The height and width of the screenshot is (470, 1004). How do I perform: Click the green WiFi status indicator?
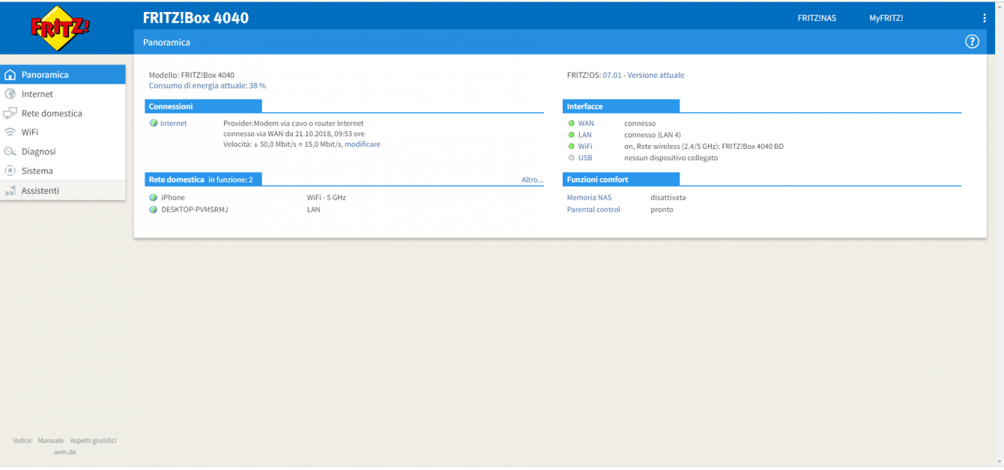tap(572, 147)
